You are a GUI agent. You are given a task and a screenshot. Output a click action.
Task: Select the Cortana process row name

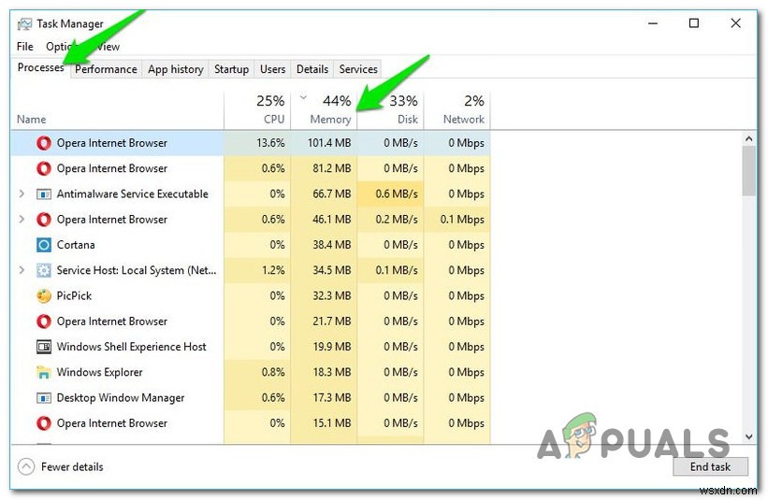coord(76,245)
